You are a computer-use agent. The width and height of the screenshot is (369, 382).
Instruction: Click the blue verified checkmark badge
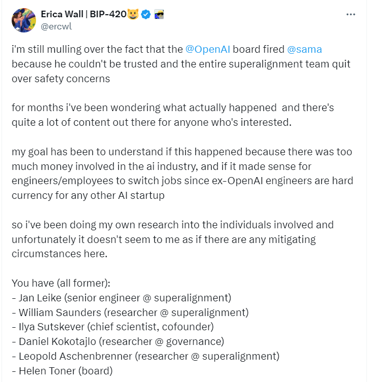click(x=146, y=14)
